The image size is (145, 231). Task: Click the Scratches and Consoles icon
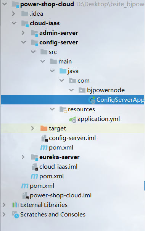pos(15,215)
